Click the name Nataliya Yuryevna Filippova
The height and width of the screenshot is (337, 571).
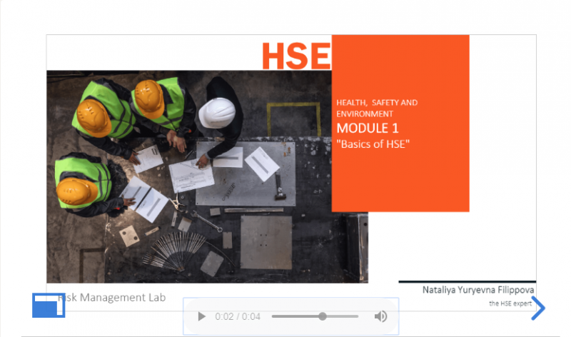[478, 290]
